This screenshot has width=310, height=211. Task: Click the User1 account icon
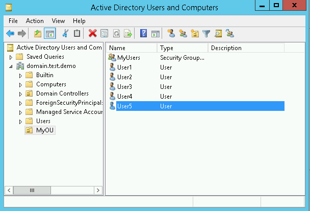(112, 67)
